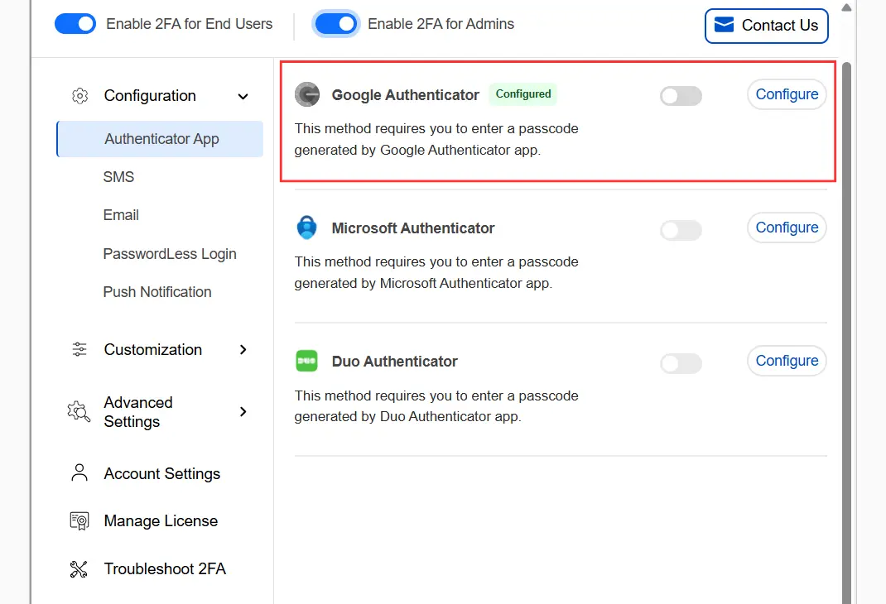Image resolution: width=886 pixels, height=604 pixels.
Task: Enable the Duo Authenticator toggle
Action: 681,363
